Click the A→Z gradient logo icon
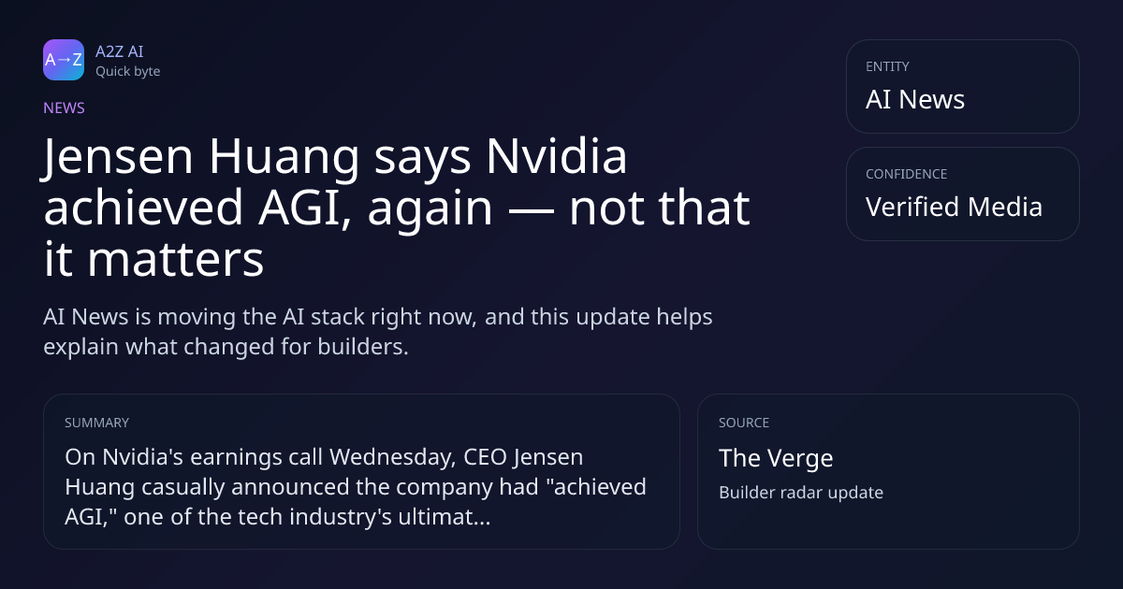 (64, 60)
